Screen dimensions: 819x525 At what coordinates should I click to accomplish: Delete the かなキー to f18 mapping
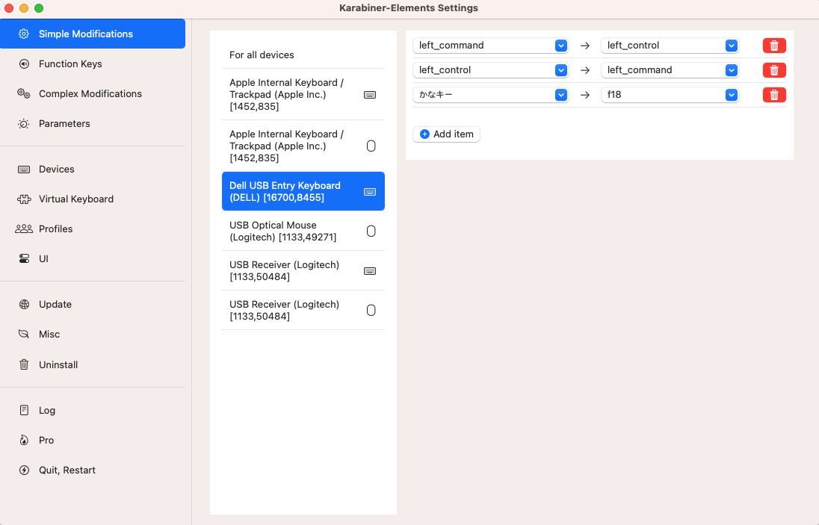(x=774, y=94)
